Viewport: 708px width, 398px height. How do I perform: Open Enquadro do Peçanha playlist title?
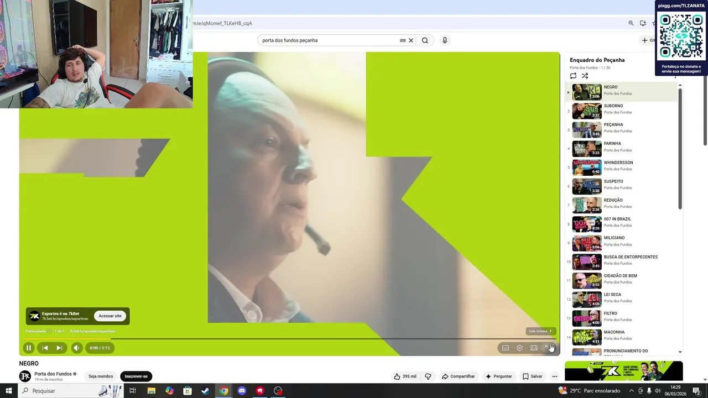(597, 60)
